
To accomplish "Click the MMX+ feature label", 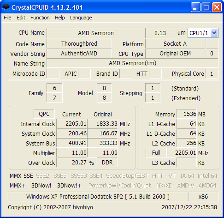I will pos(18,186).
